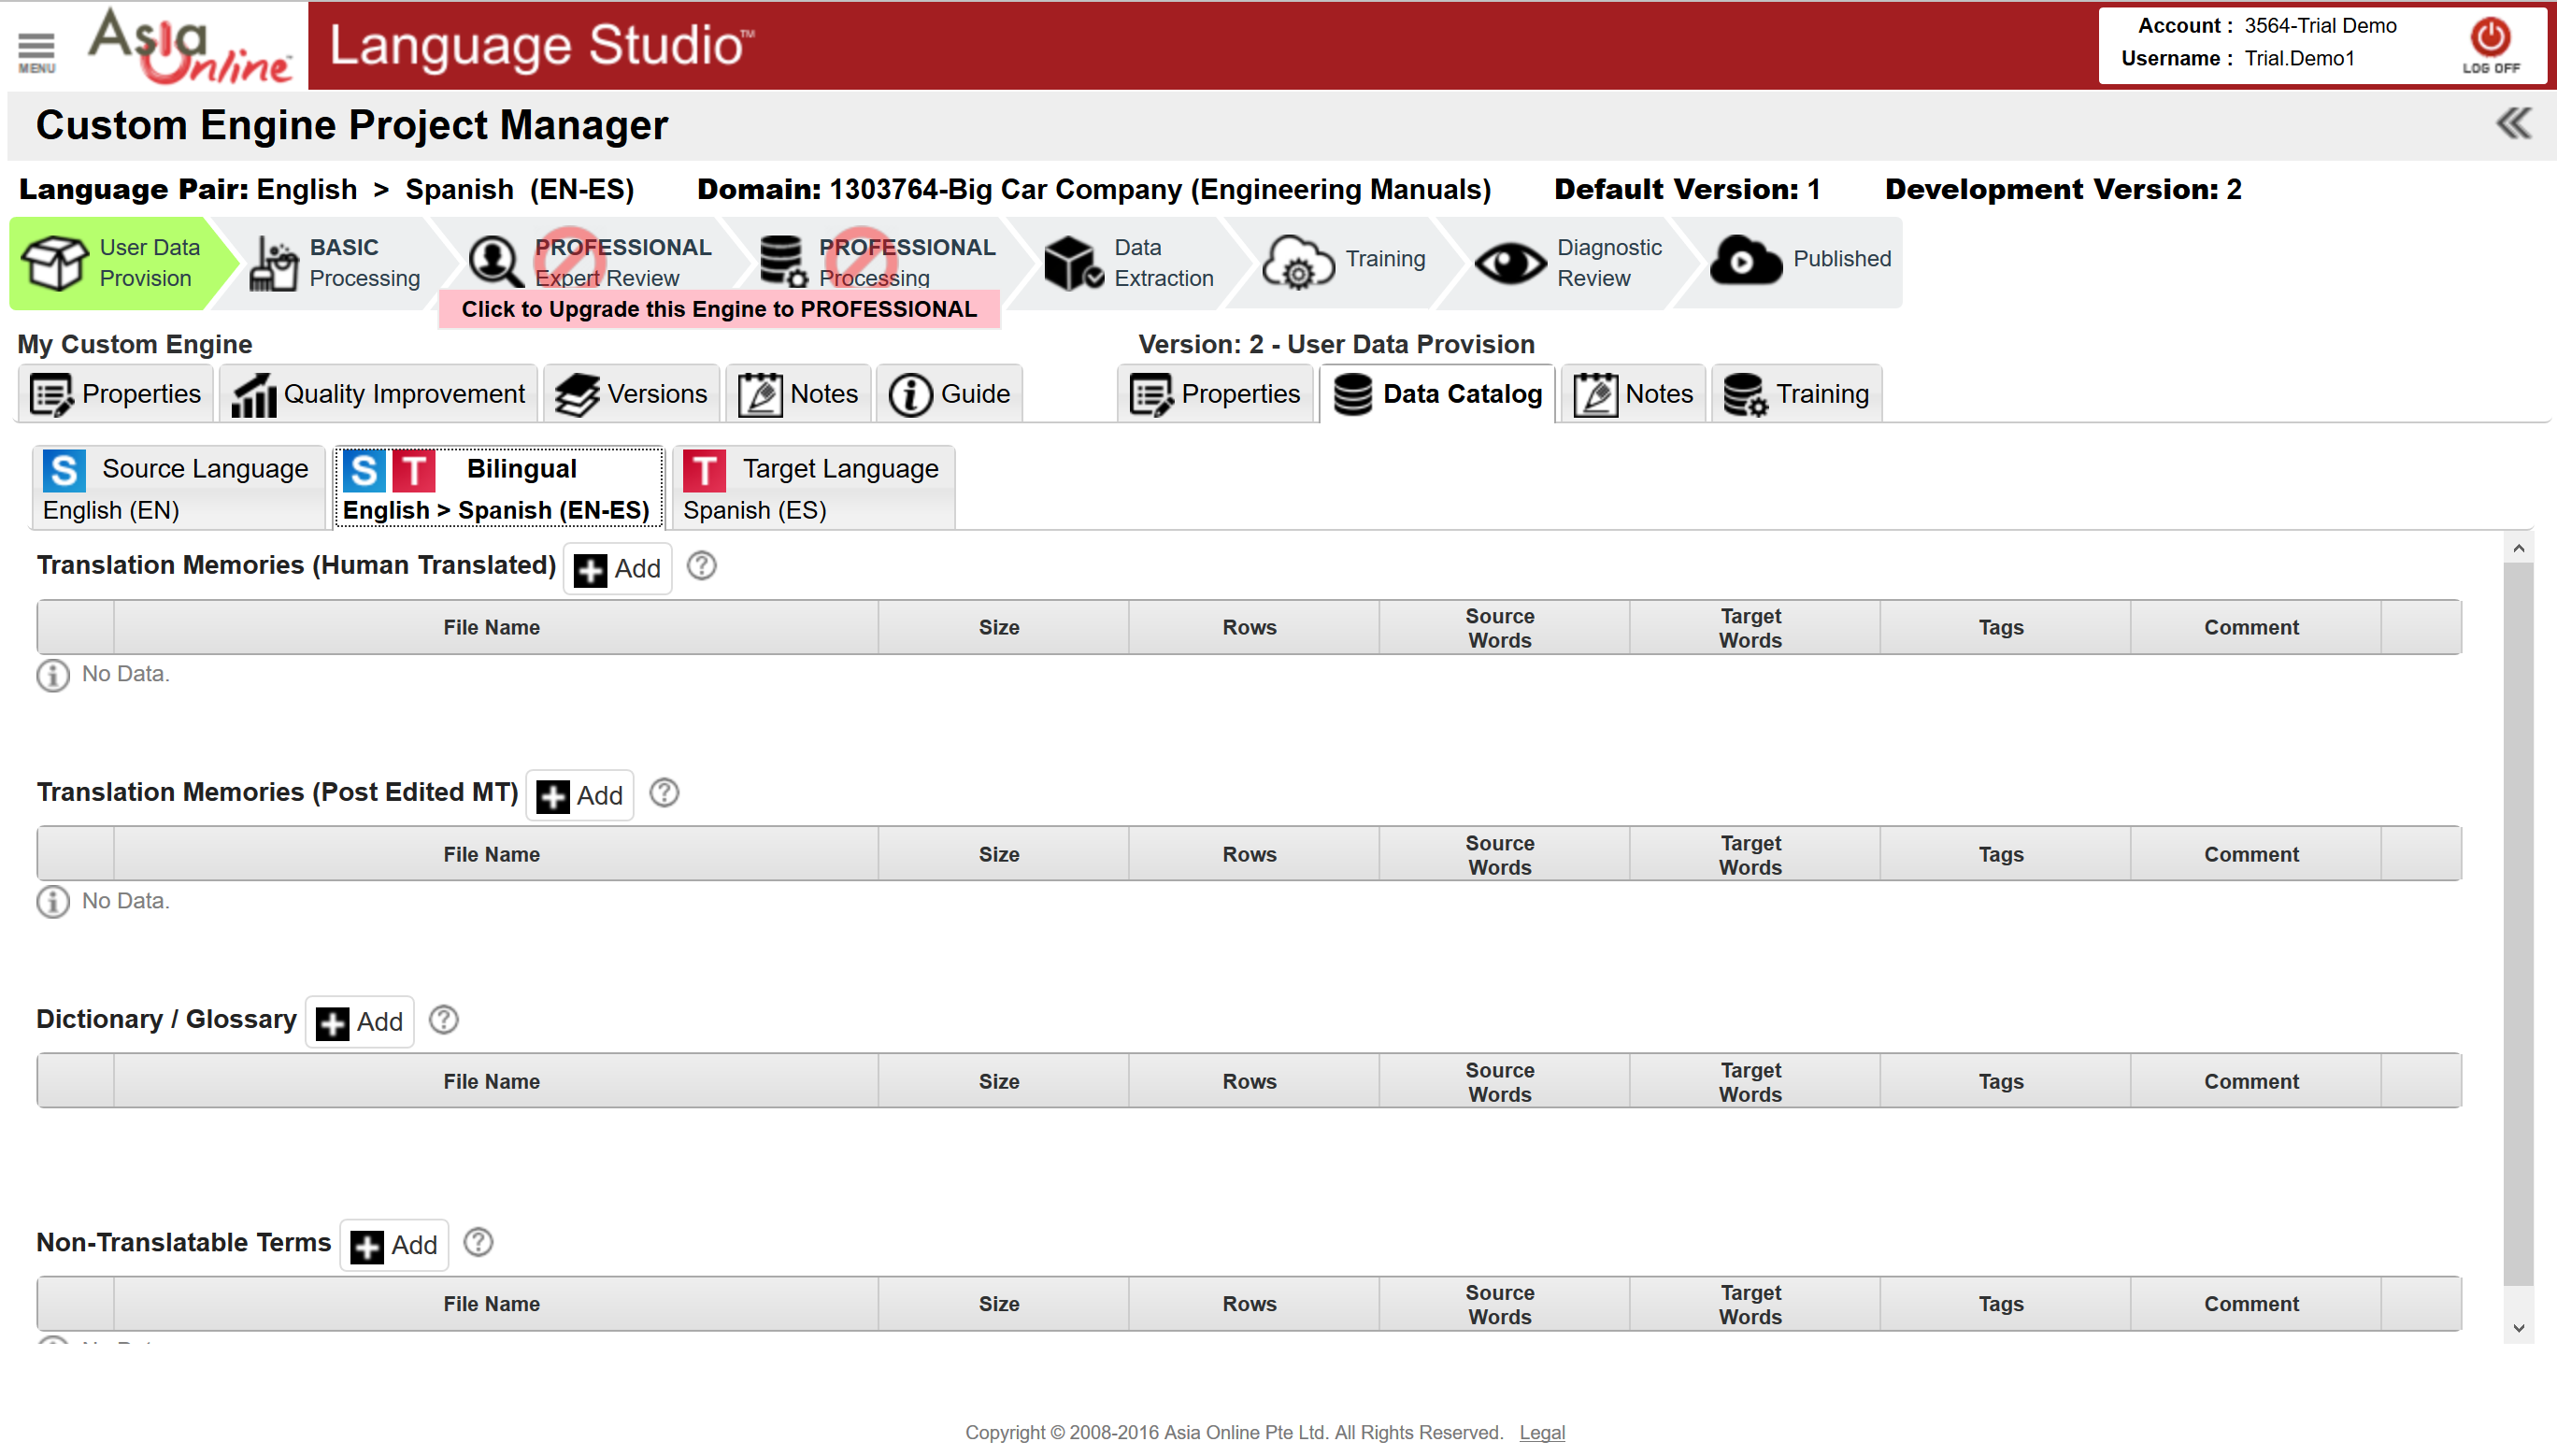The width and height of the screenshot is (2557, 1456).
Task: Select the Diagnostic Review eye step
Action: pyautogui.click(x=1568, y=262)
